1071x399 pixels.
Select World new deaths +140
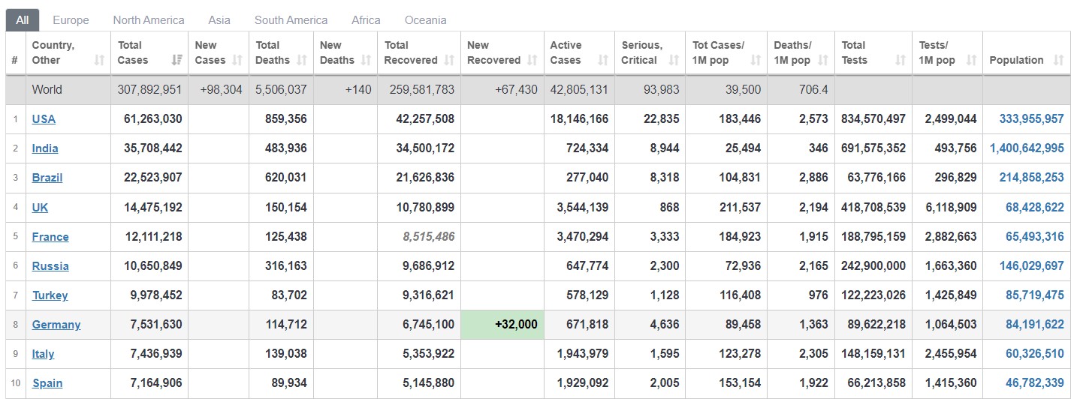coord(358,89)
